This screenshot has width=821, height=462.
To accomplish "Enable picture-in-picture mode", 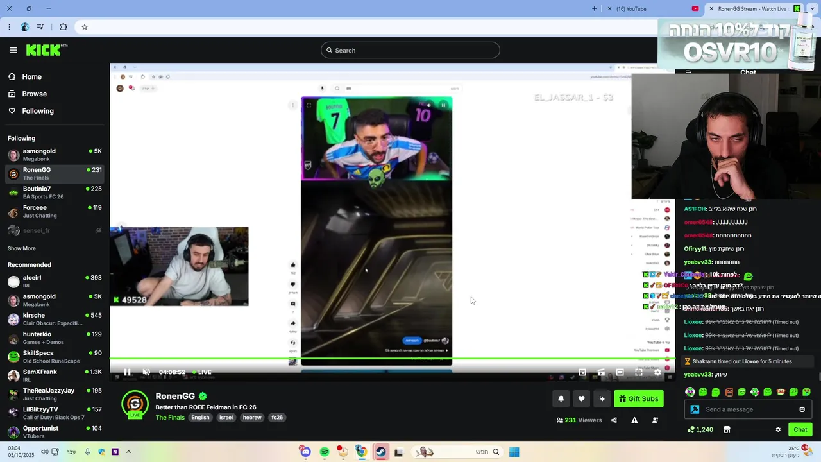I will coord(582,372).
